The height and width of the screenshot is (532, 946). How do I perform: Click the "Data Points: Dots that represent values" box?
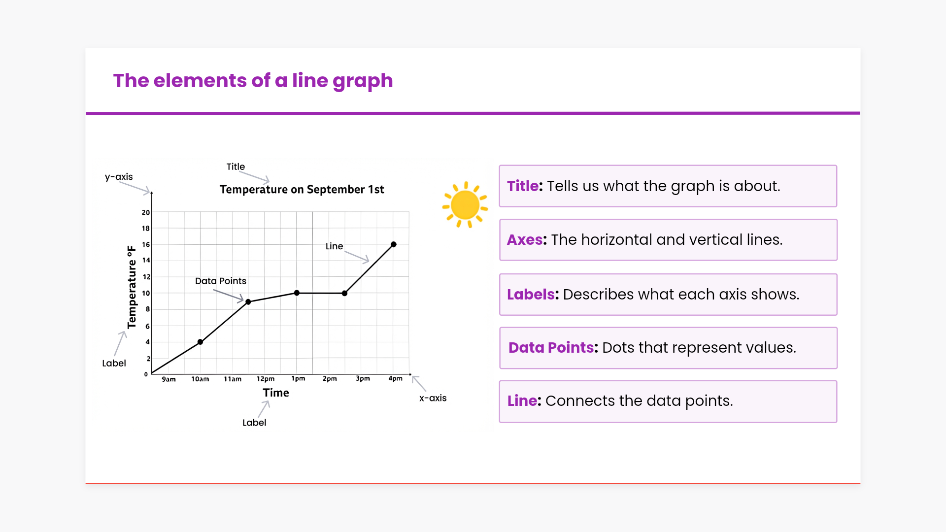(668, 348)
